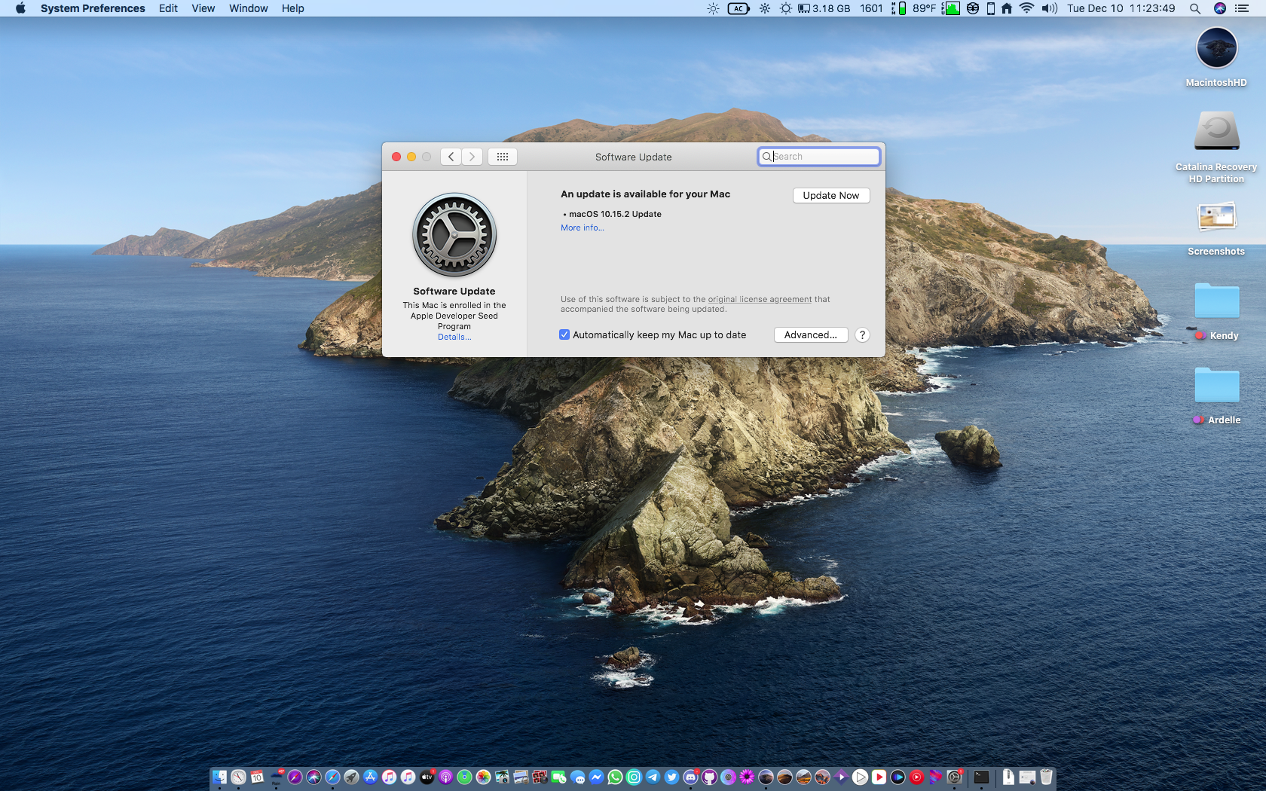Screen dimensions: 1266x791
Task: Open the Trash in the Dock
Action: [x=1046, y=777]
